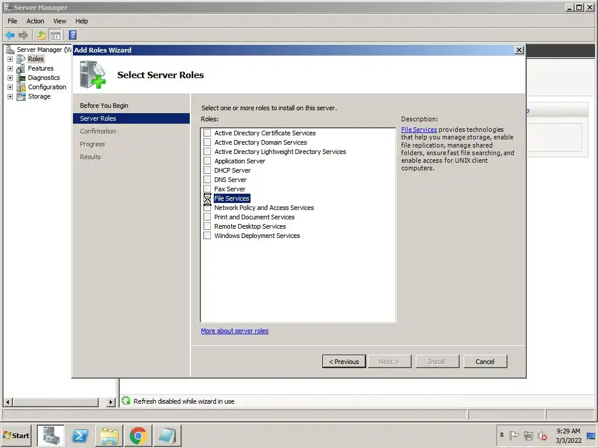Open the notepad-like app on taskbar

(167, 435)
